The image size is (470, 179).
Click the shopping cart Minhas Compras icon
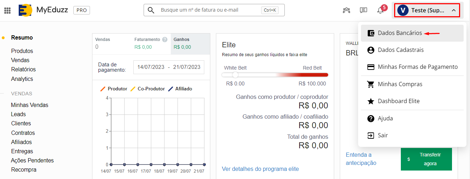click(x=371, y=84)
